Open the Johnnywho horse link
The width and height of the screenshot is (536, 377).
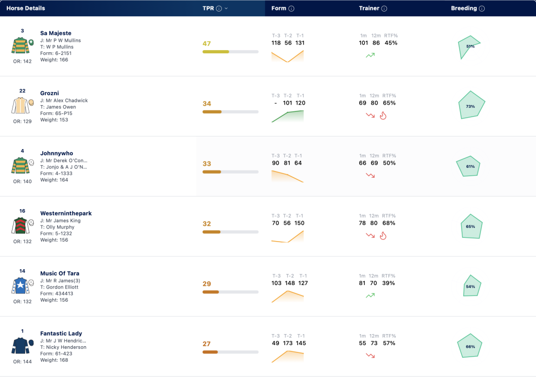pyautogui.click(x=57, y=153)
